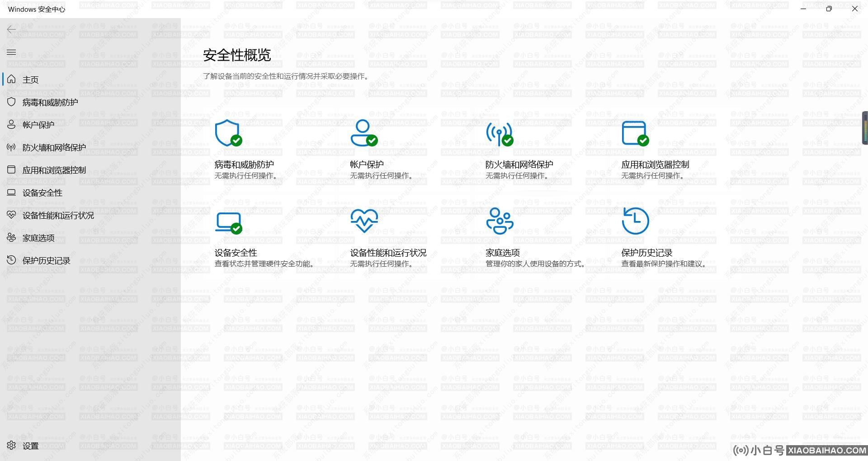Screen dimensions: 868x461
Task: Click the text 查看状态并管理硬件安全功能。
Action: pyautogui.click(x=265, y=263)
